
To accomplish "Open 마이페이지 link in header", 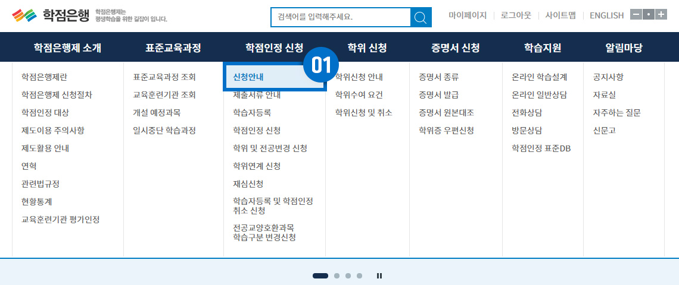I will click(x=468, y=15).
